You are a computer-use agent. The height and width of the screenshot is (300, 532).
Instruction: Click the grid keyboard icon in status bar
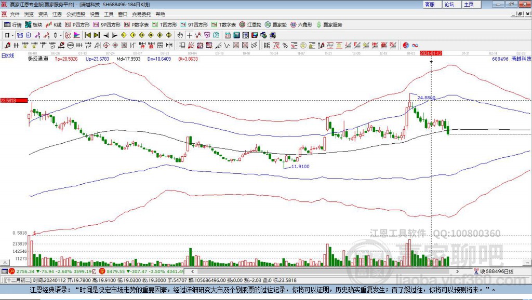4,271
